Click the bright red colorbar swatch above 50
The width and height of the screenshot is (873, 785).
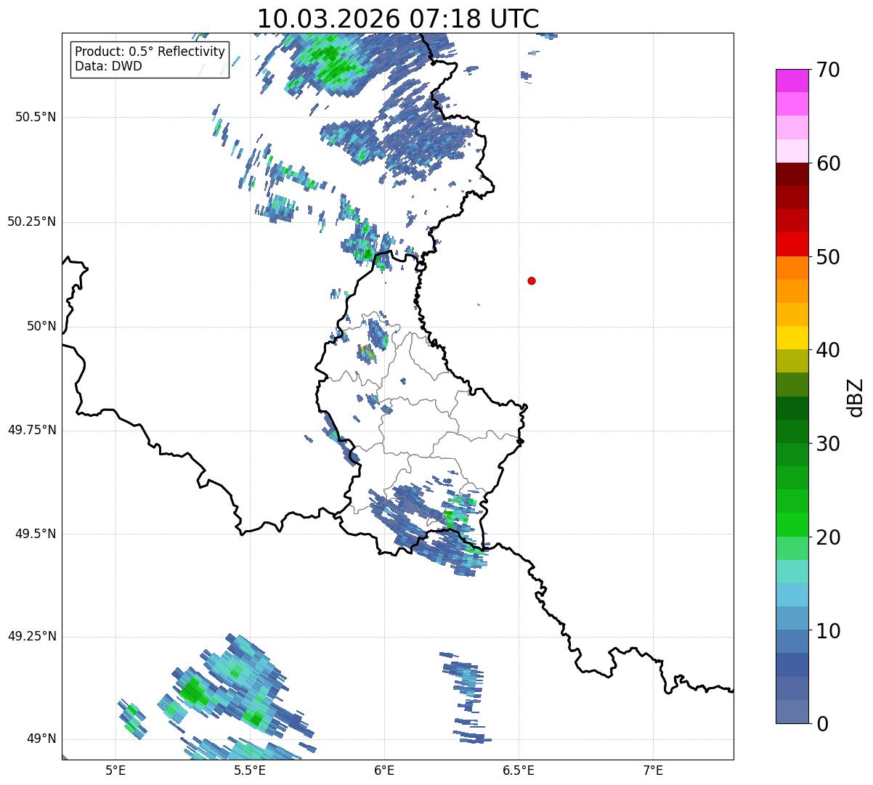[x=792, y=244]
